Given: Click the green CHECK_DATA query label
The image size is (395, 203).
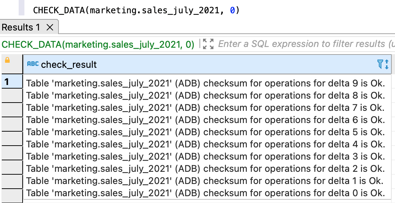Looking at the screenshot, I should (x=98, y=44).
